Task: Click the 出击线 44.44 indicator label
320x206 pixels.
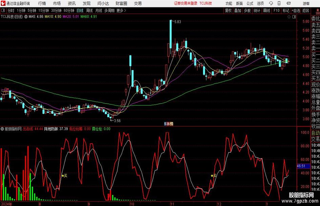Action: click(33, 129)
